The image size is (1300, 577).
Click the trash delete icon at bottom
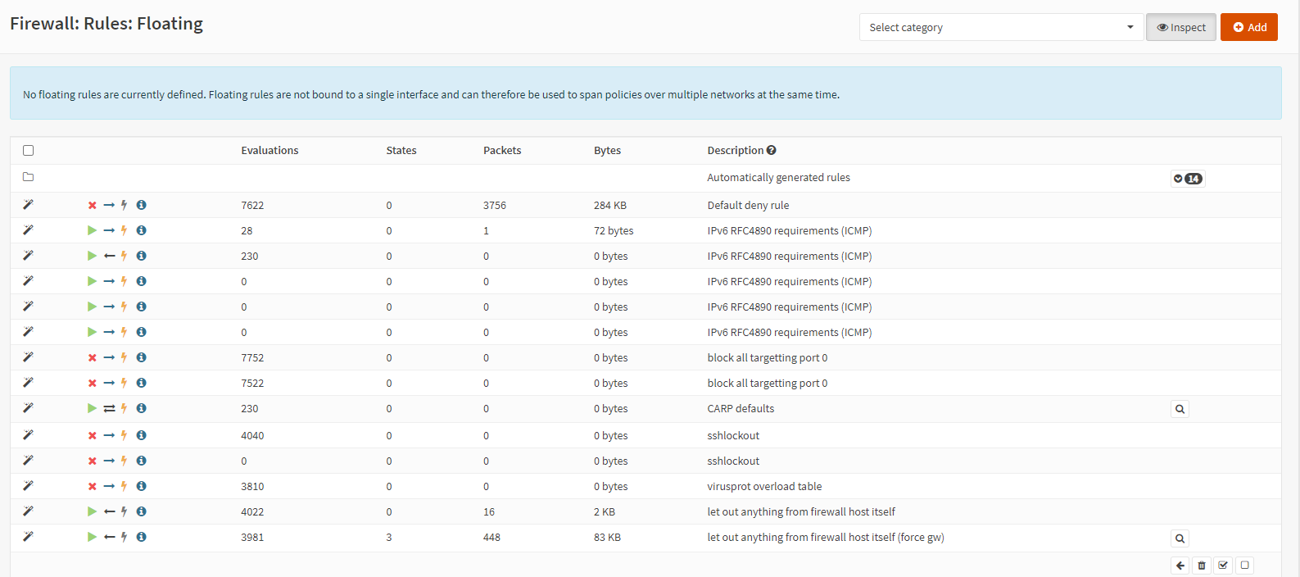pyautogui.click(x=1202, y=566)
